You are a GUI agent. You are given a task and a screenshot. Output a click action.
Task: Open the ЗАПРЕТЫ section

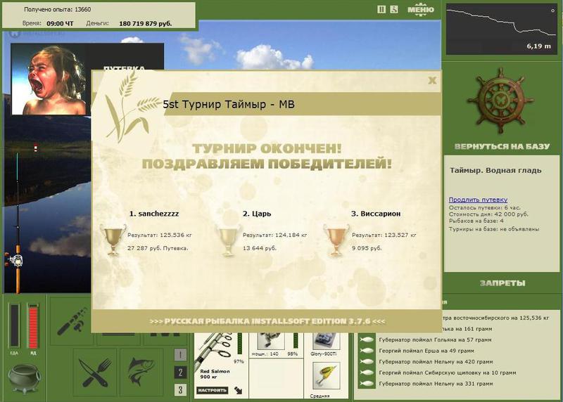502,283
